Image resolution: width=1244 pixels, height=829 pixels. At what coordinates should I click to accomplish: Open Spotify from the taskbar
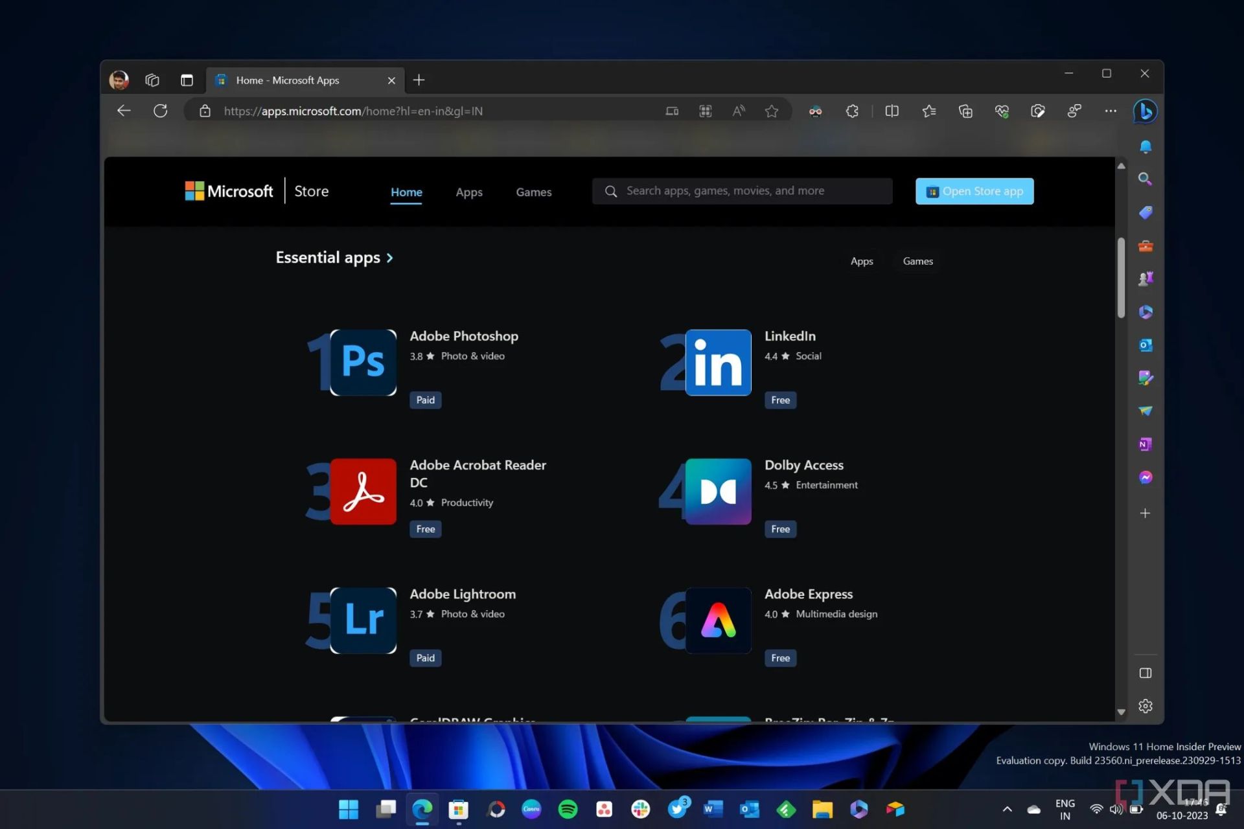click(x=568, y=810)
